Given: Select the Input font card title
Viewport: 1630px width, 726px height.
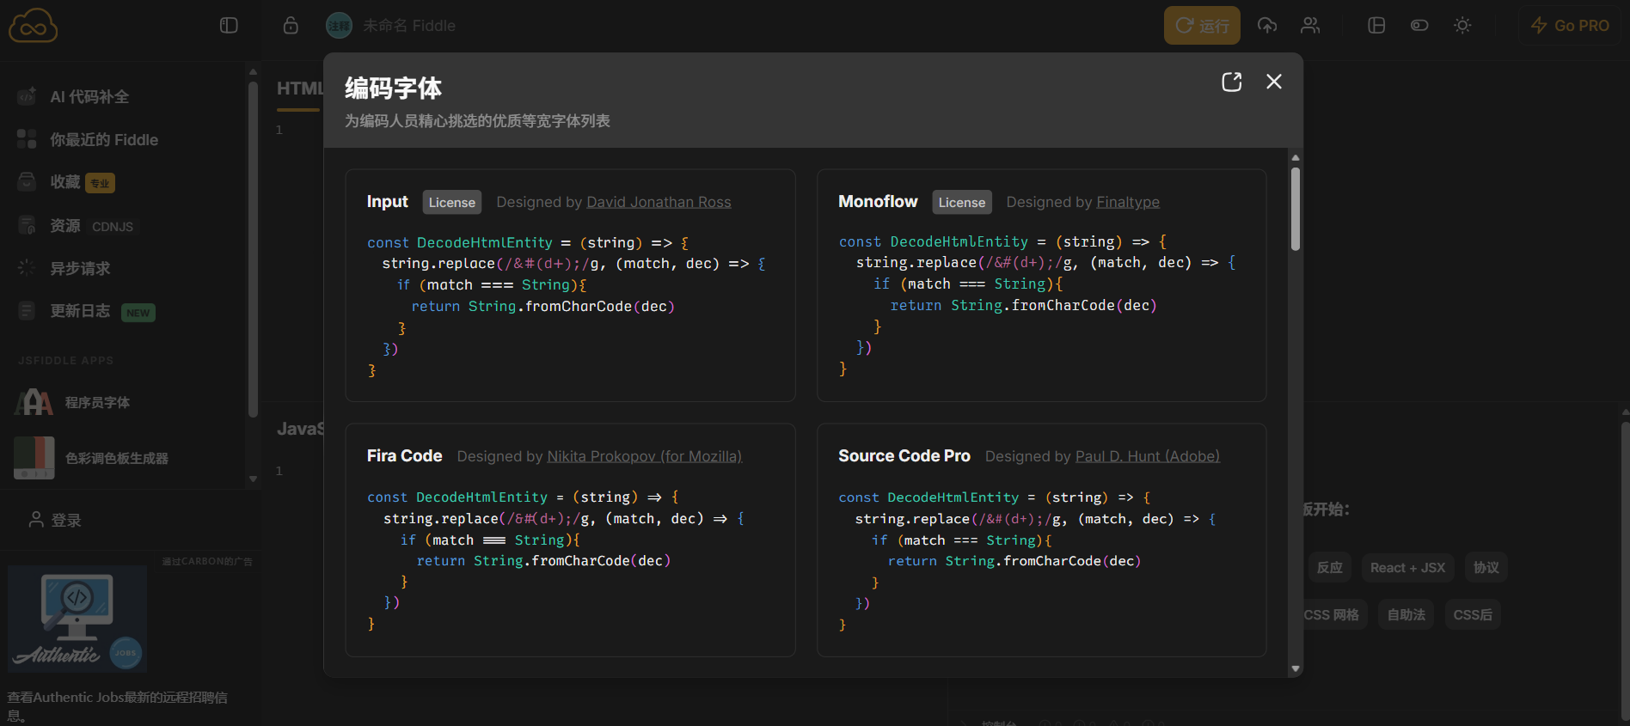Looking at the screenshot, I should click(388, 202).
